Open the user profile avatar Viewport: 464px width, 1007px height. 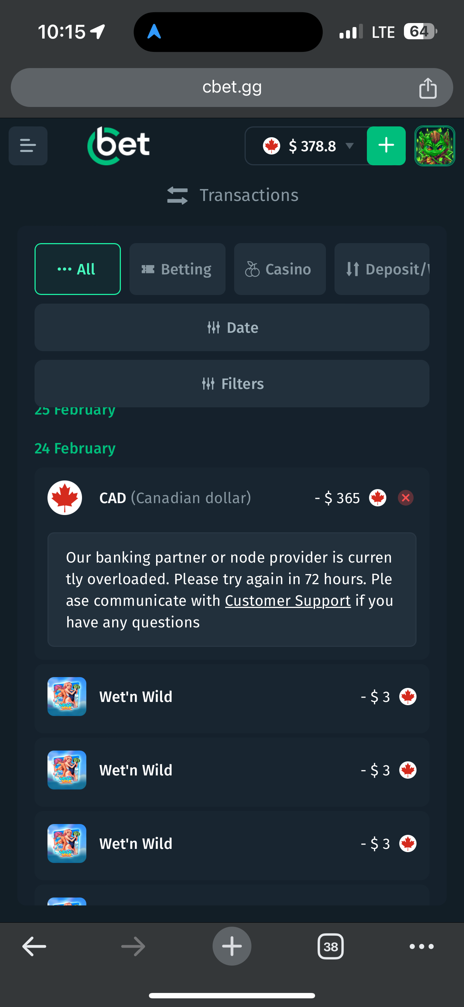click(x=434, y=146)
